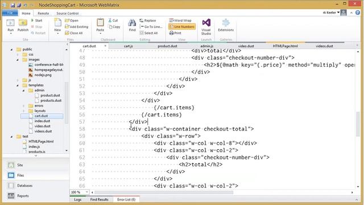
Task: Collapse the public folder
Action: pyautogui.click(x=11, y=50)
